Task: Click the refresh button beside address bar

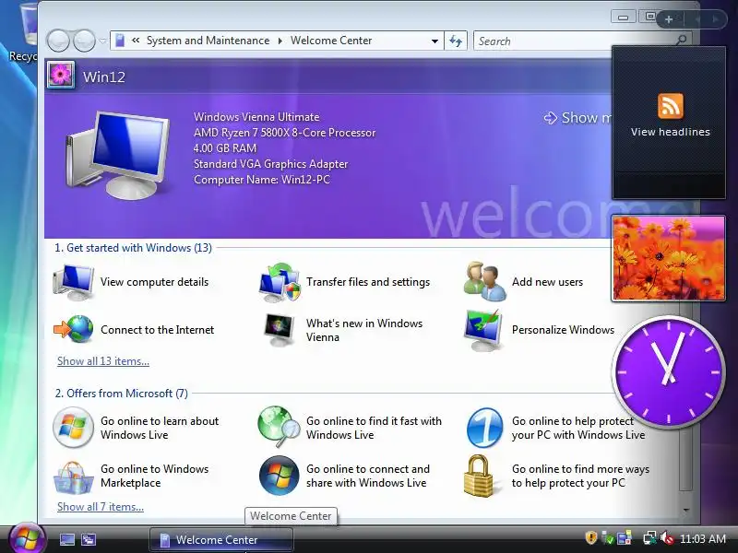Action: coord(456,41)
